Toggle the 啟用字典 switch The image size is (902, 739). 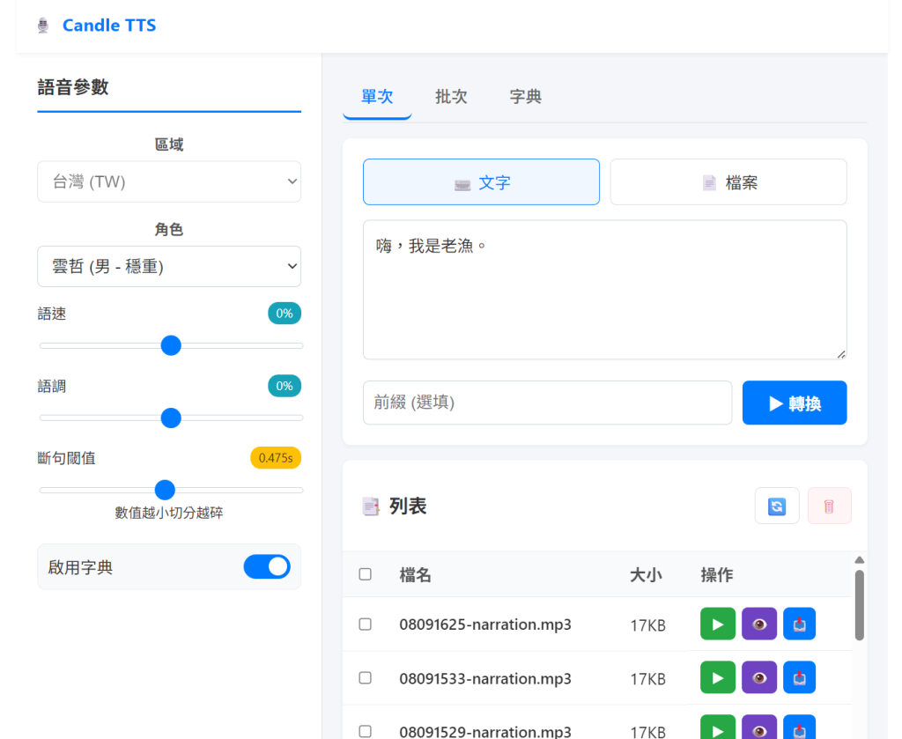tap(267, 567)
